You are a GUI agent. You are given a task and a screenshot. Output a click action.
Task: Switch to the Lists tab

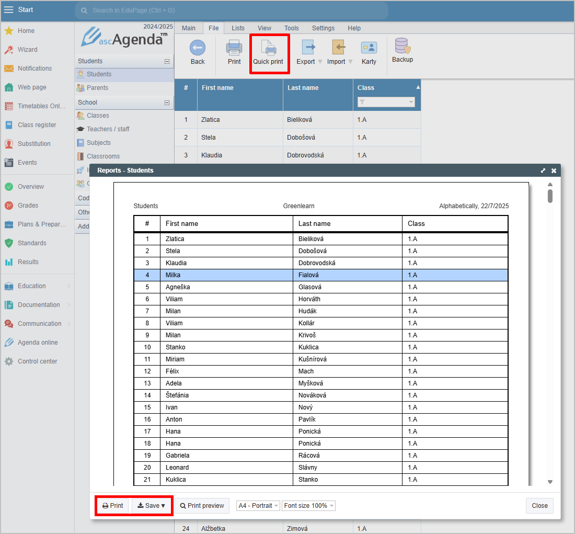click(x=238, y=28)
